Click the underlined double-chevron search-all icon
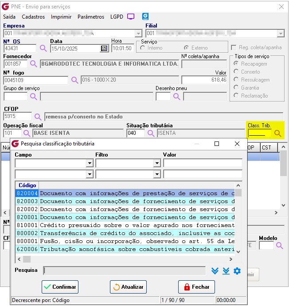The height and width of the screenshot is (306, 289). pyautogui.click(x=226, y=271)
